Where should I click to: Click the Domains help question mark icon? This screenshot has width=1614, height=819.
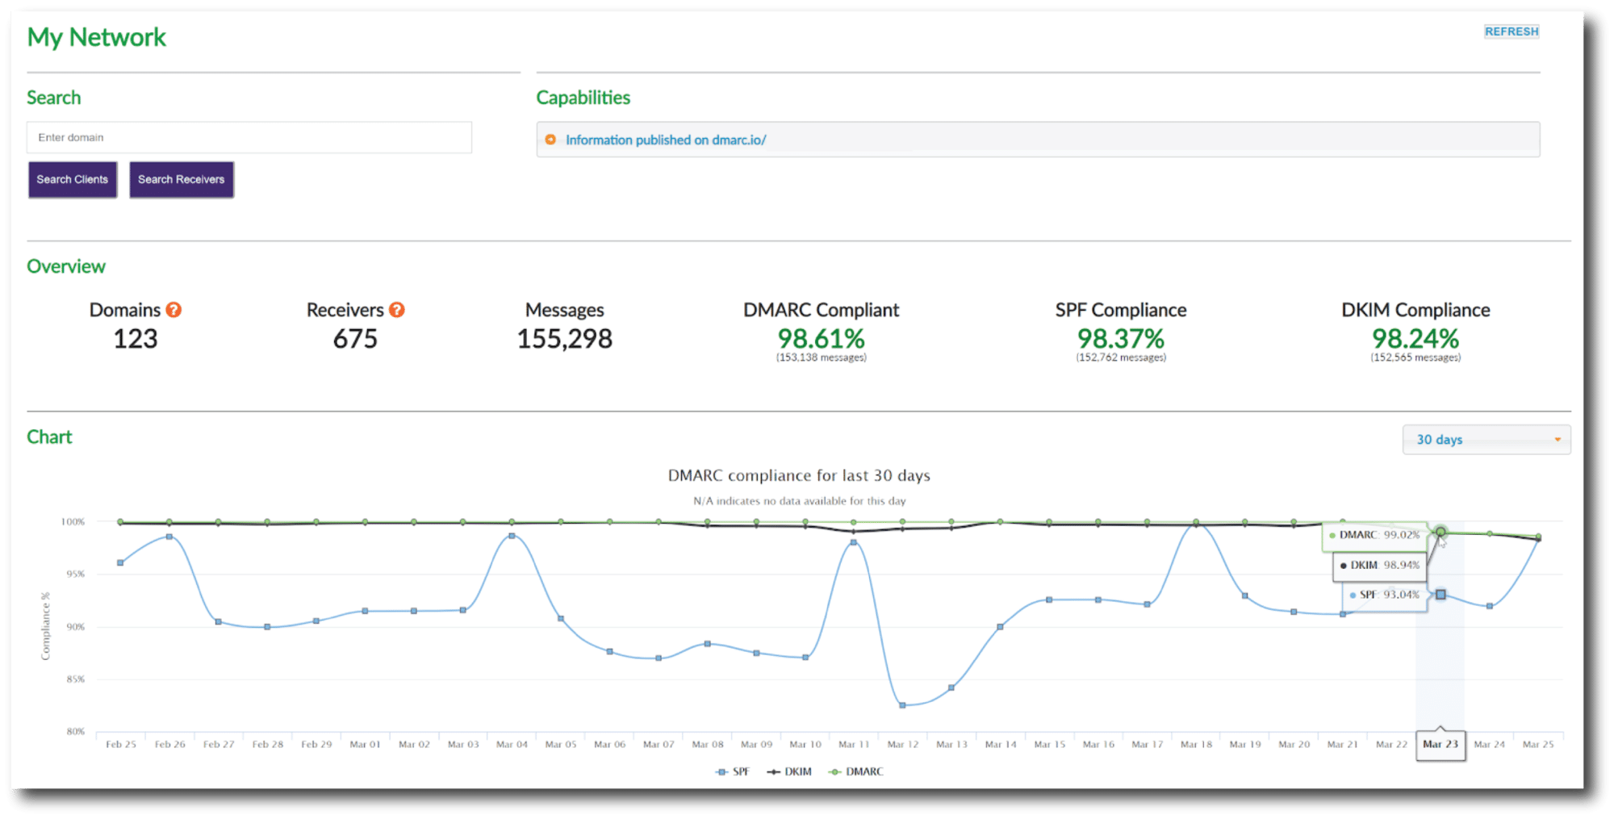(x=174, y=309)
